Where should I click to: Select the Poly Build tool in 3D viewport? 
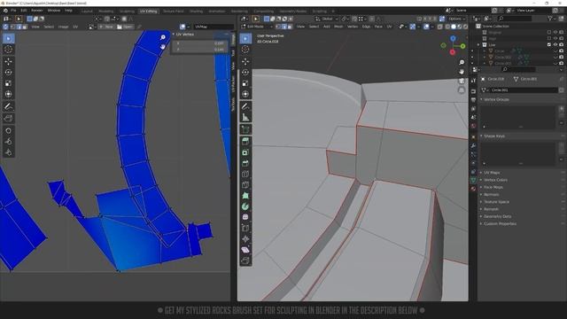(245, 196)
